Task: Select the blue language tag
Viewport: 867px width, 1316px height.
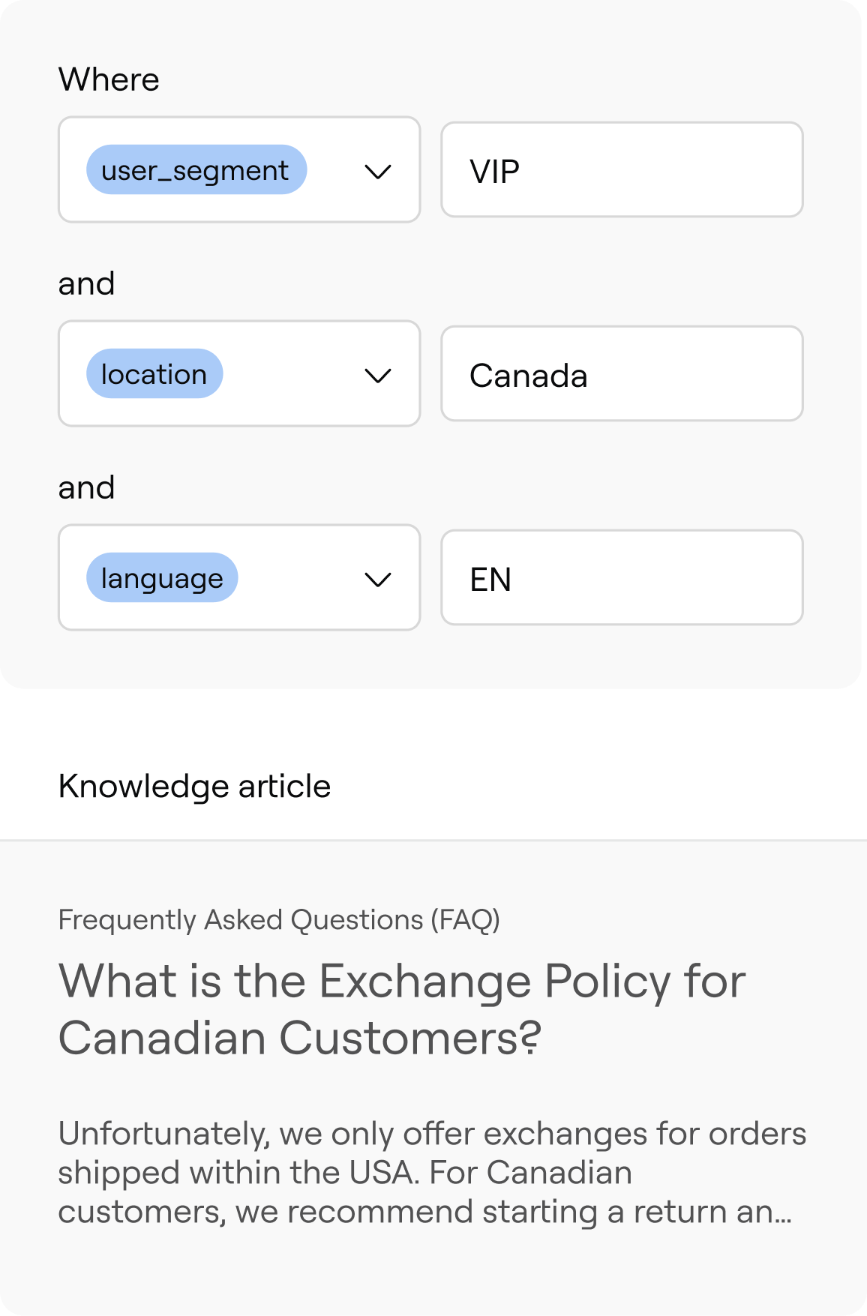Action: pyautogui.click(x=162, y=578)
